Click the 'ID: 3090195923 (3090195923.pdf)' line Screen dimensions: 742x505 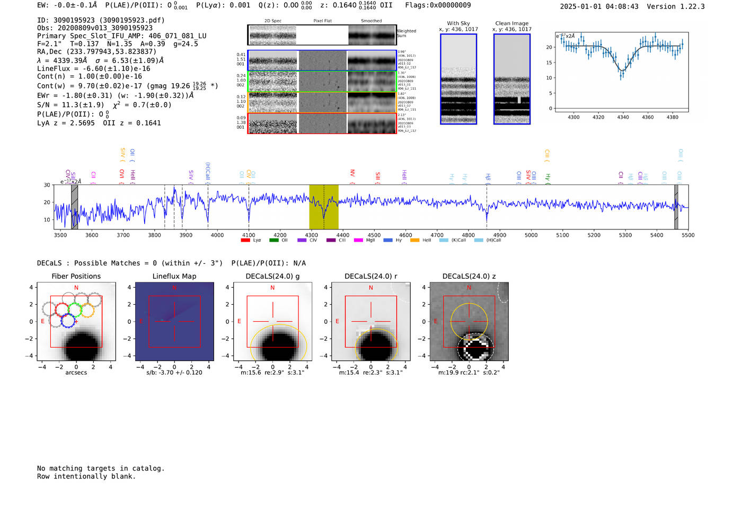pos(101,20)
